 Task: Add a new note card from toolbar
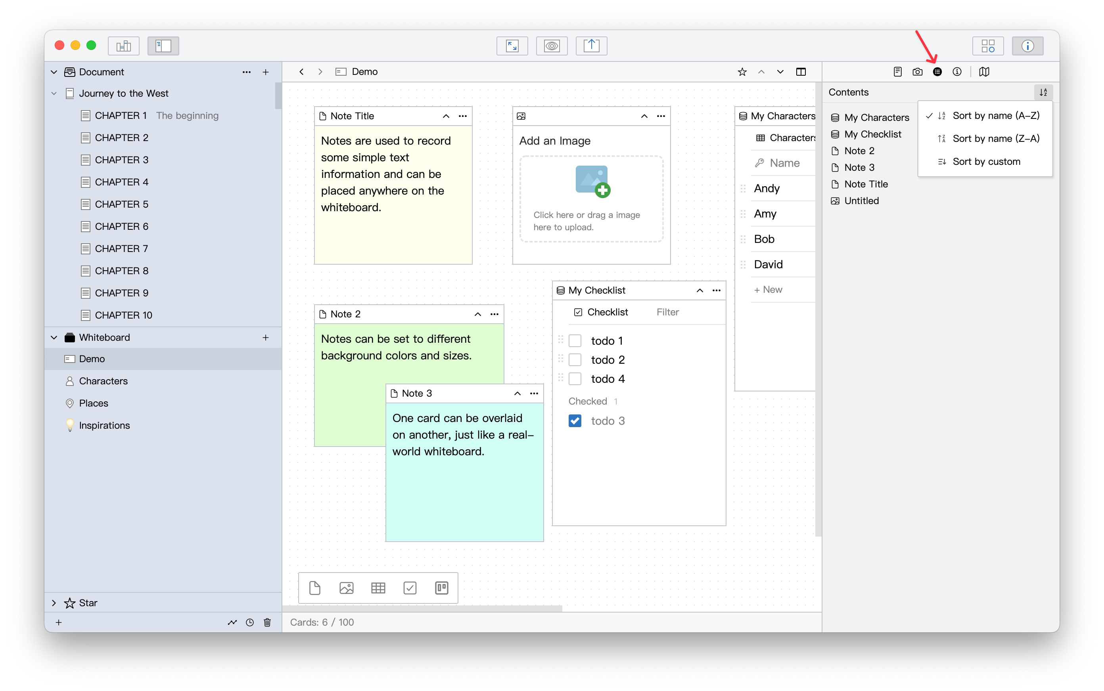point(314,588)
